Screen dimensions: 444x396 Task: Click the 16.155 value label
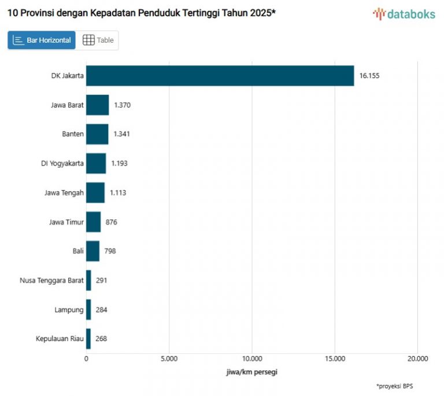pos(369,76)
